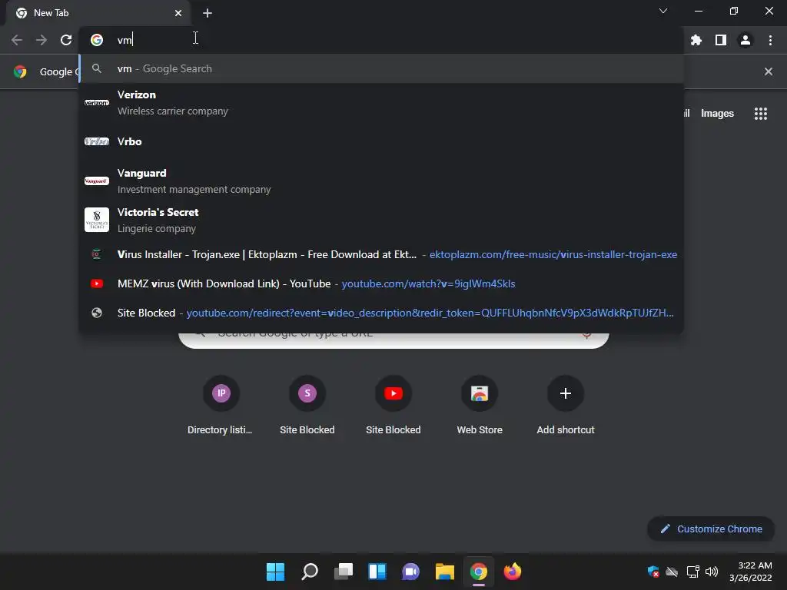Open Teams Chat on taskbar
787x590 pixels.
click(411, 572)
